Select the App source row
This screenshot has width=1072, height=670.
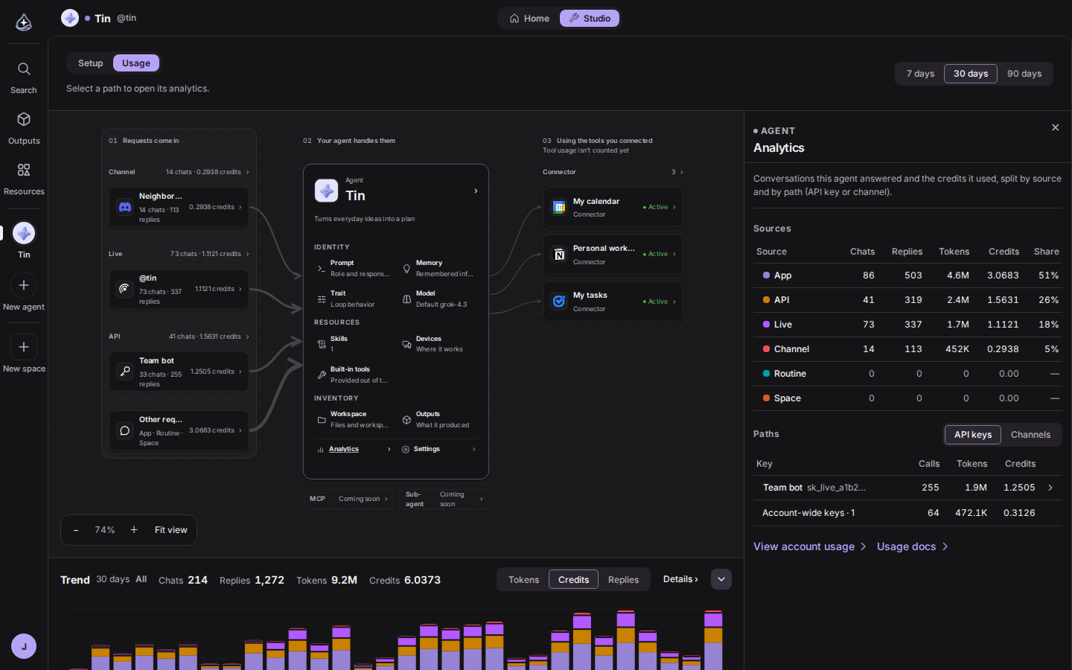907,275
